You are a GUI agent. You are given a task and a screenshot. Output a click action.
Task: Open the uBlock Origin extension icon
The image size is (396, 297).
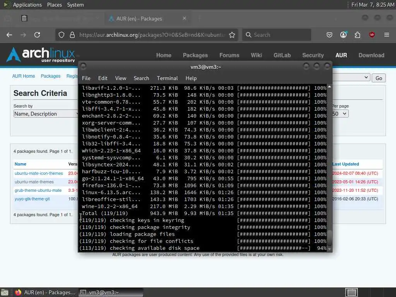[x=372, y=35]
